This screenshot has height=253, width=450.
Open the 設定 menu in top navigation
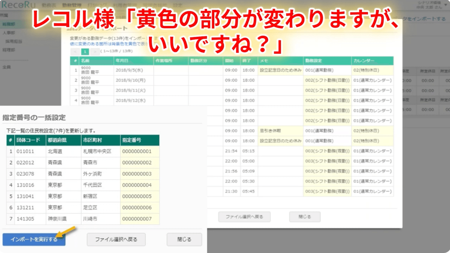coord(178,6)
